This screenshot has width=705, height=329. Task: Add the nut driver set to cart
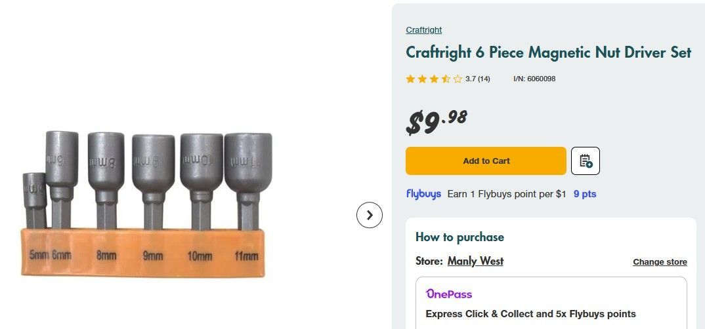pyautogui.click(x=486, y=161)
